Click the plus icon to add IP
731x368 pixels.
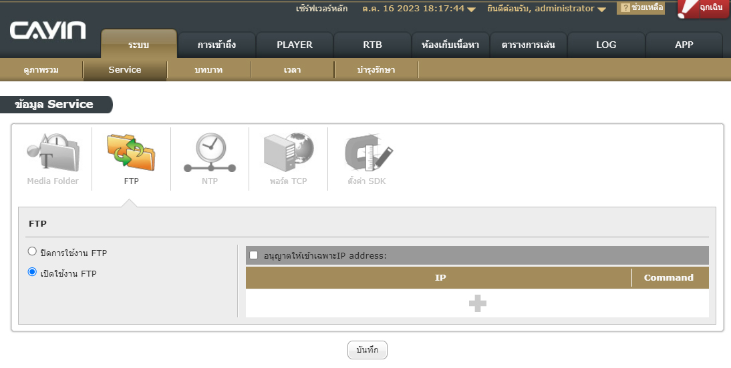pos(477,303)
